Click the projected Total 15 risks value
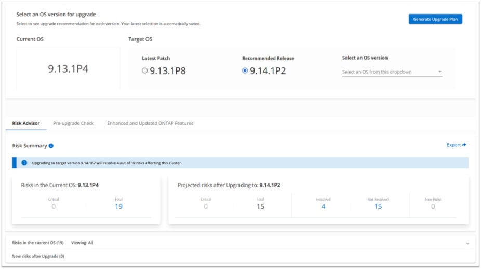The width and height of the screenshot is (481, 269). click(x=260, y=206)
